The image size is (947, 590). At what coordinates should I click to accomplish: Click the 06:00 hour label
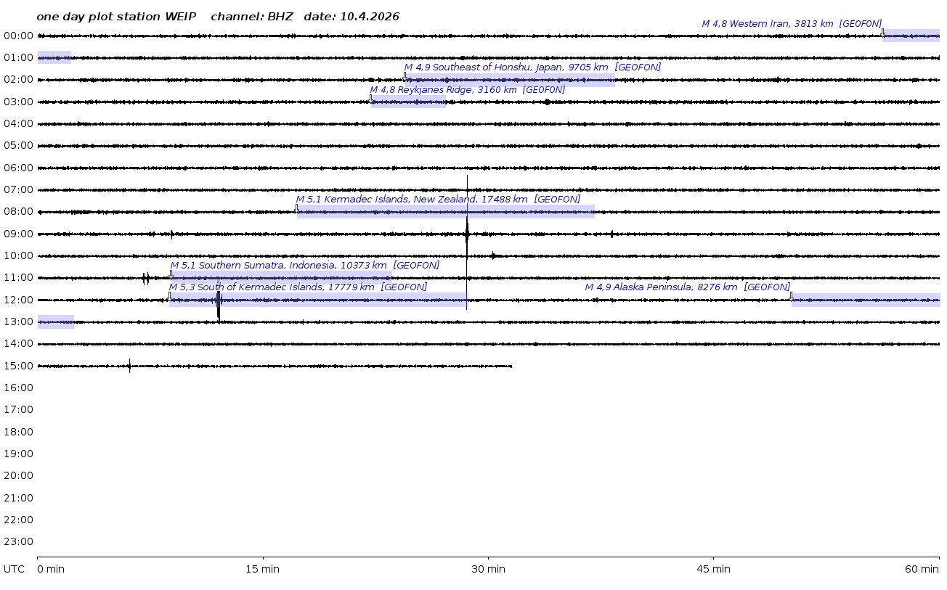pyautogui.click(x=19, y=168)
